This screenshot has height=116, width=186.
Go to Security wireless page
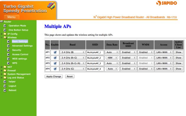(x=17, y=50)
